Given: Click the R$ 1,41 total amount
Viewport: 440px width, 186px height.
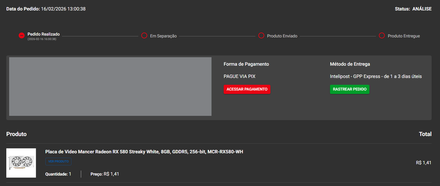Looking at the screenshot, I should [424, 163].
